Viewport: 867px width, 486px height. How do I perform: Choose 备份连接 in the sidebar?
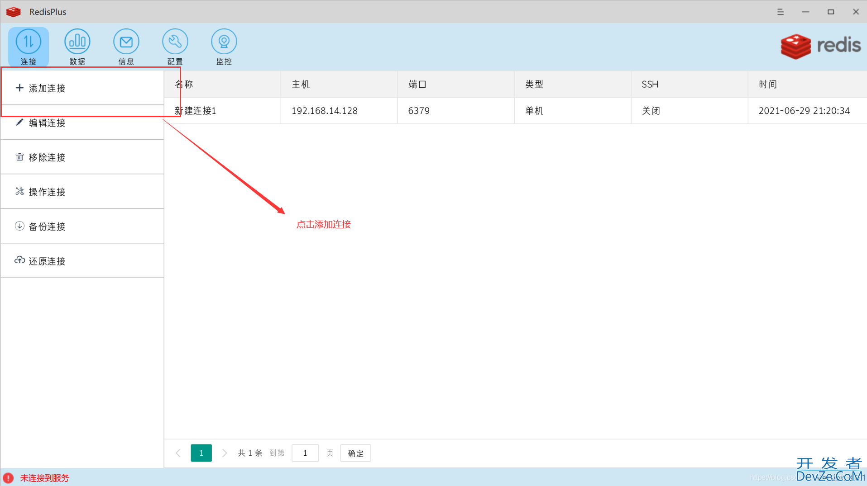tap(82, 226)
